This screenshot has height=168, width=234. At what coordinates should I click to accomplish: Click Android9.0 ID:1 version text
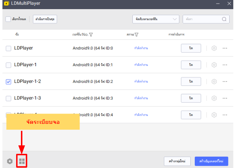point(93,65)
